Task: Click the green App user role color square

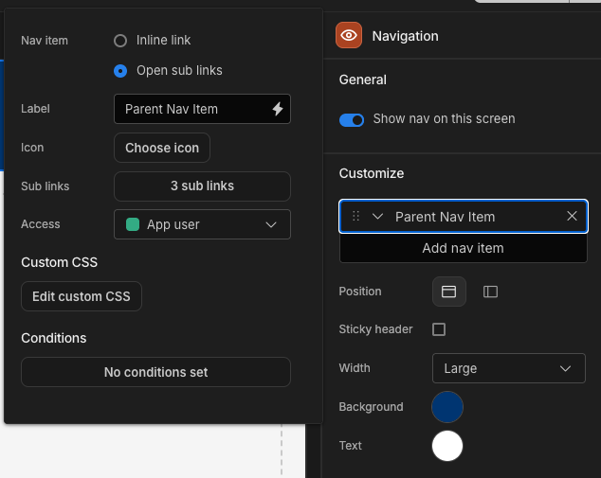Action: [x=133, y=224]
